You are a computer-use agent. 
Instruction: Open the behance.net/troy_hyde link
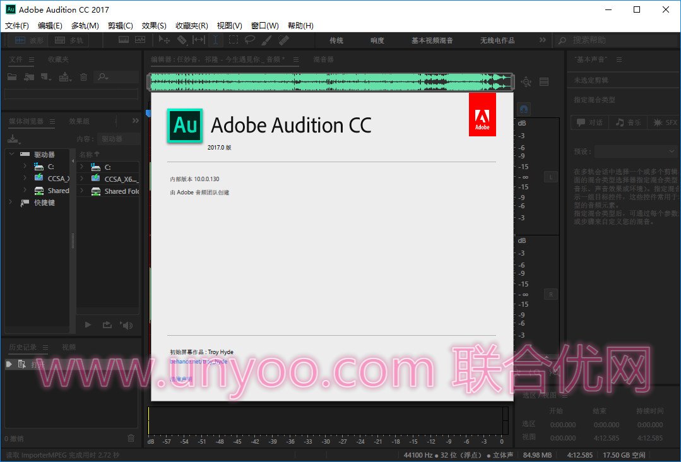[198, 361]
